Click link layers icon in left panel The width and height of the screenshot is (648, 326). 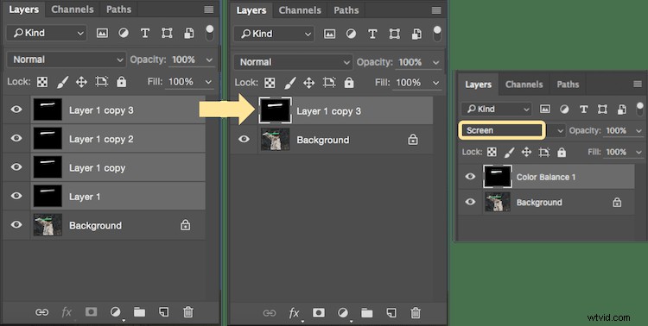tap(41, 312)
